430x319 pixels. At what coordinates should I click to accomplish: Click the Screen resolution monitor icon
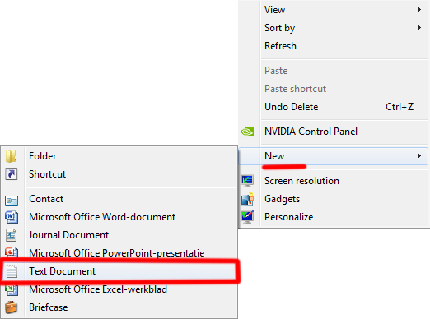point(247,181)
